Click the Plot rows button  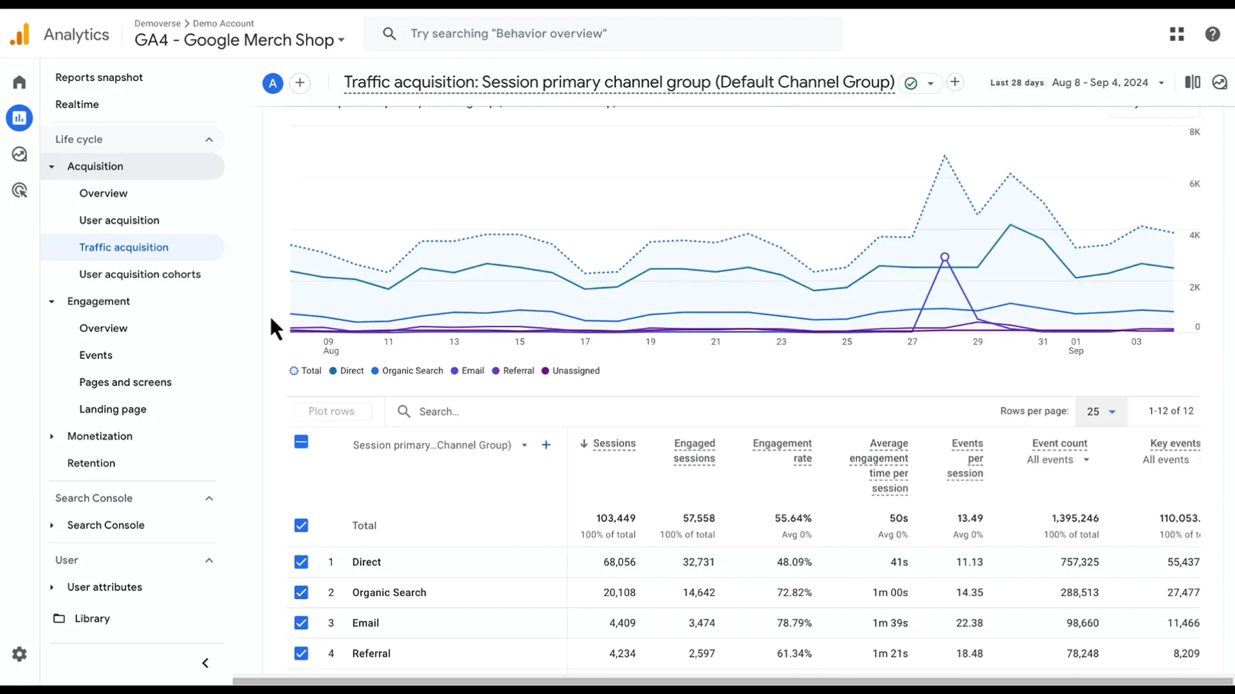tap(333, 411)
